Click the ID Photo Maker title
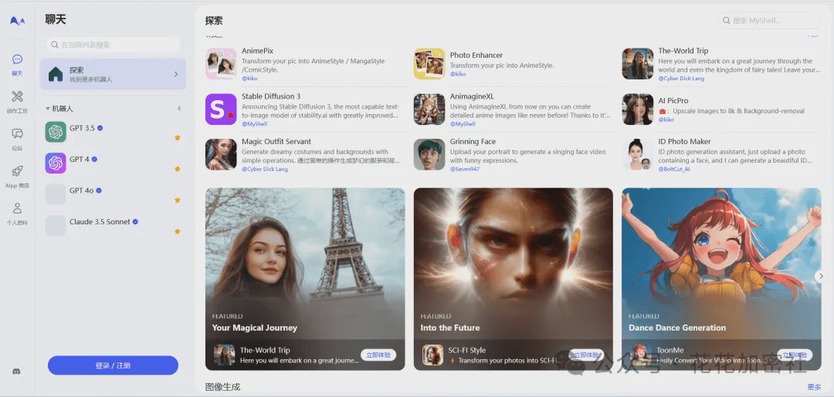Viewport: 834px width, 397px height. 684,142
